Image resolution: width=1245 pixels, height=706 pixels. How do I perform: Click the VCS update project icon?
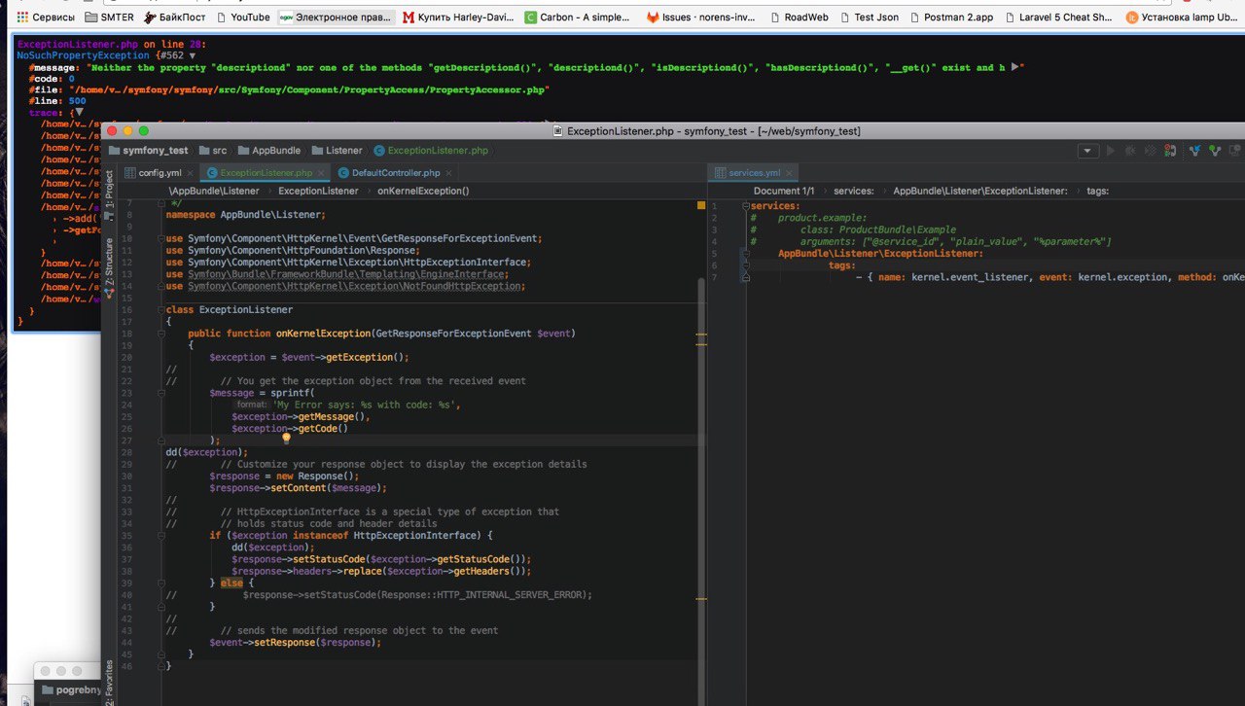[1195, 151]
